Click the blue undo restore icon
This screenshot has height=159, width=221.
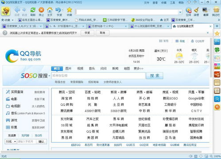[58, 10]
